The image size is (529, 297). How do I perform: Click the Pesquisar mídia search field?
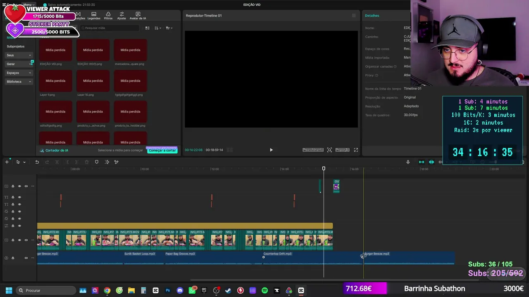(x=110, y=28)
